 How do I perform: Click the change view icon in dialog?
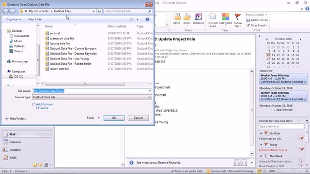coord(132,19)
